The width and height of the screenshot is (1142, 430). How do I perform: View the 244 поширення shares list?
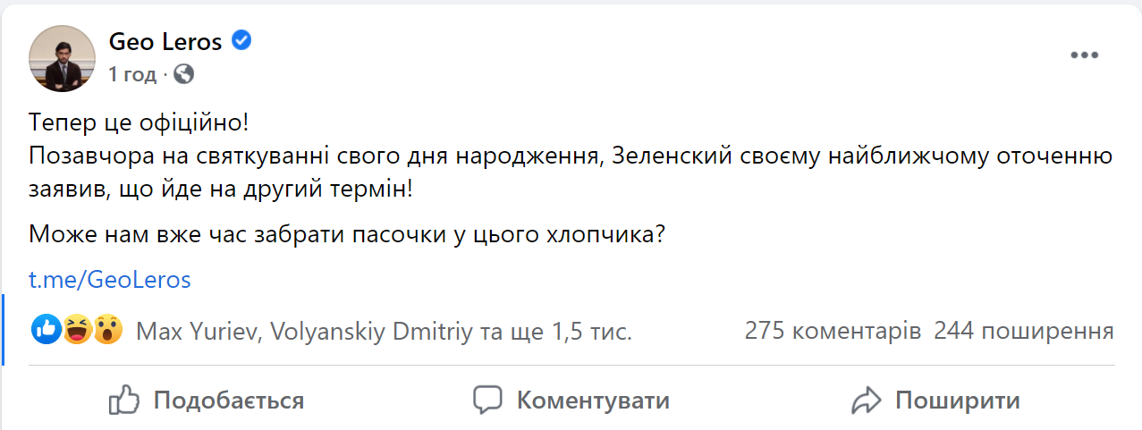click(1023, 332)
